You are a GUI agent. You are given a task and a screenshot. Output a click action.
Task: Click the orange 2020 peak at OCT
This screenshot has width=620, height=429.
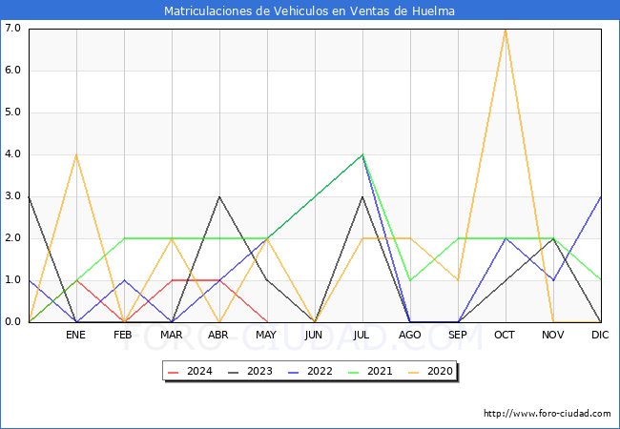pos(506,30)
